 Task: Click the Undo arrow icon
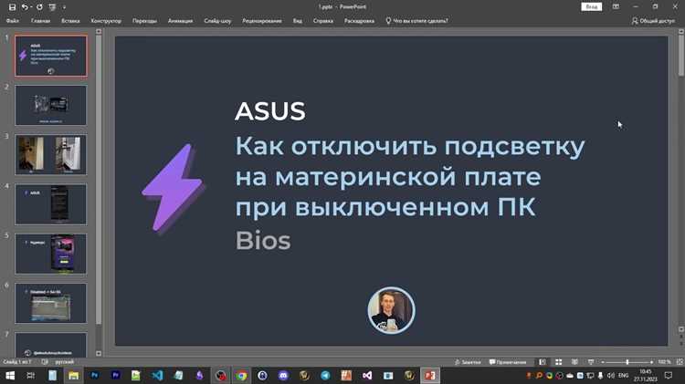click(x=25, y=7)
